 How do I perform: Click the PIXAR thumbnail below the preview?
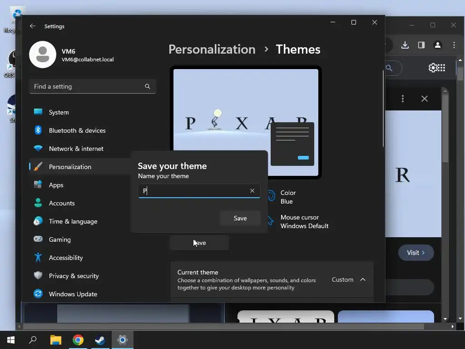pos(286,316)
